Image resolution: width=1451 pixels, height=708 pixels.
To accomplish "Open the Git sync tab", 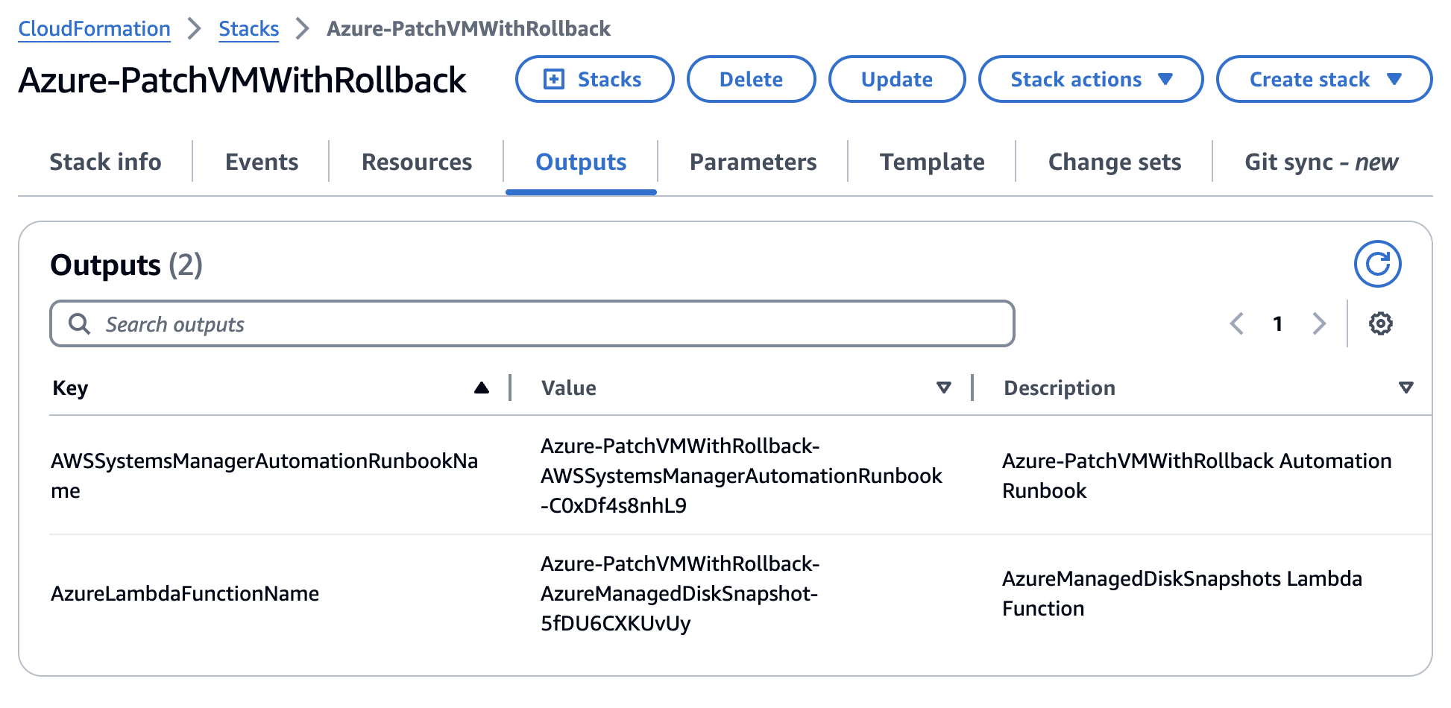I will tap(1321, 162).
